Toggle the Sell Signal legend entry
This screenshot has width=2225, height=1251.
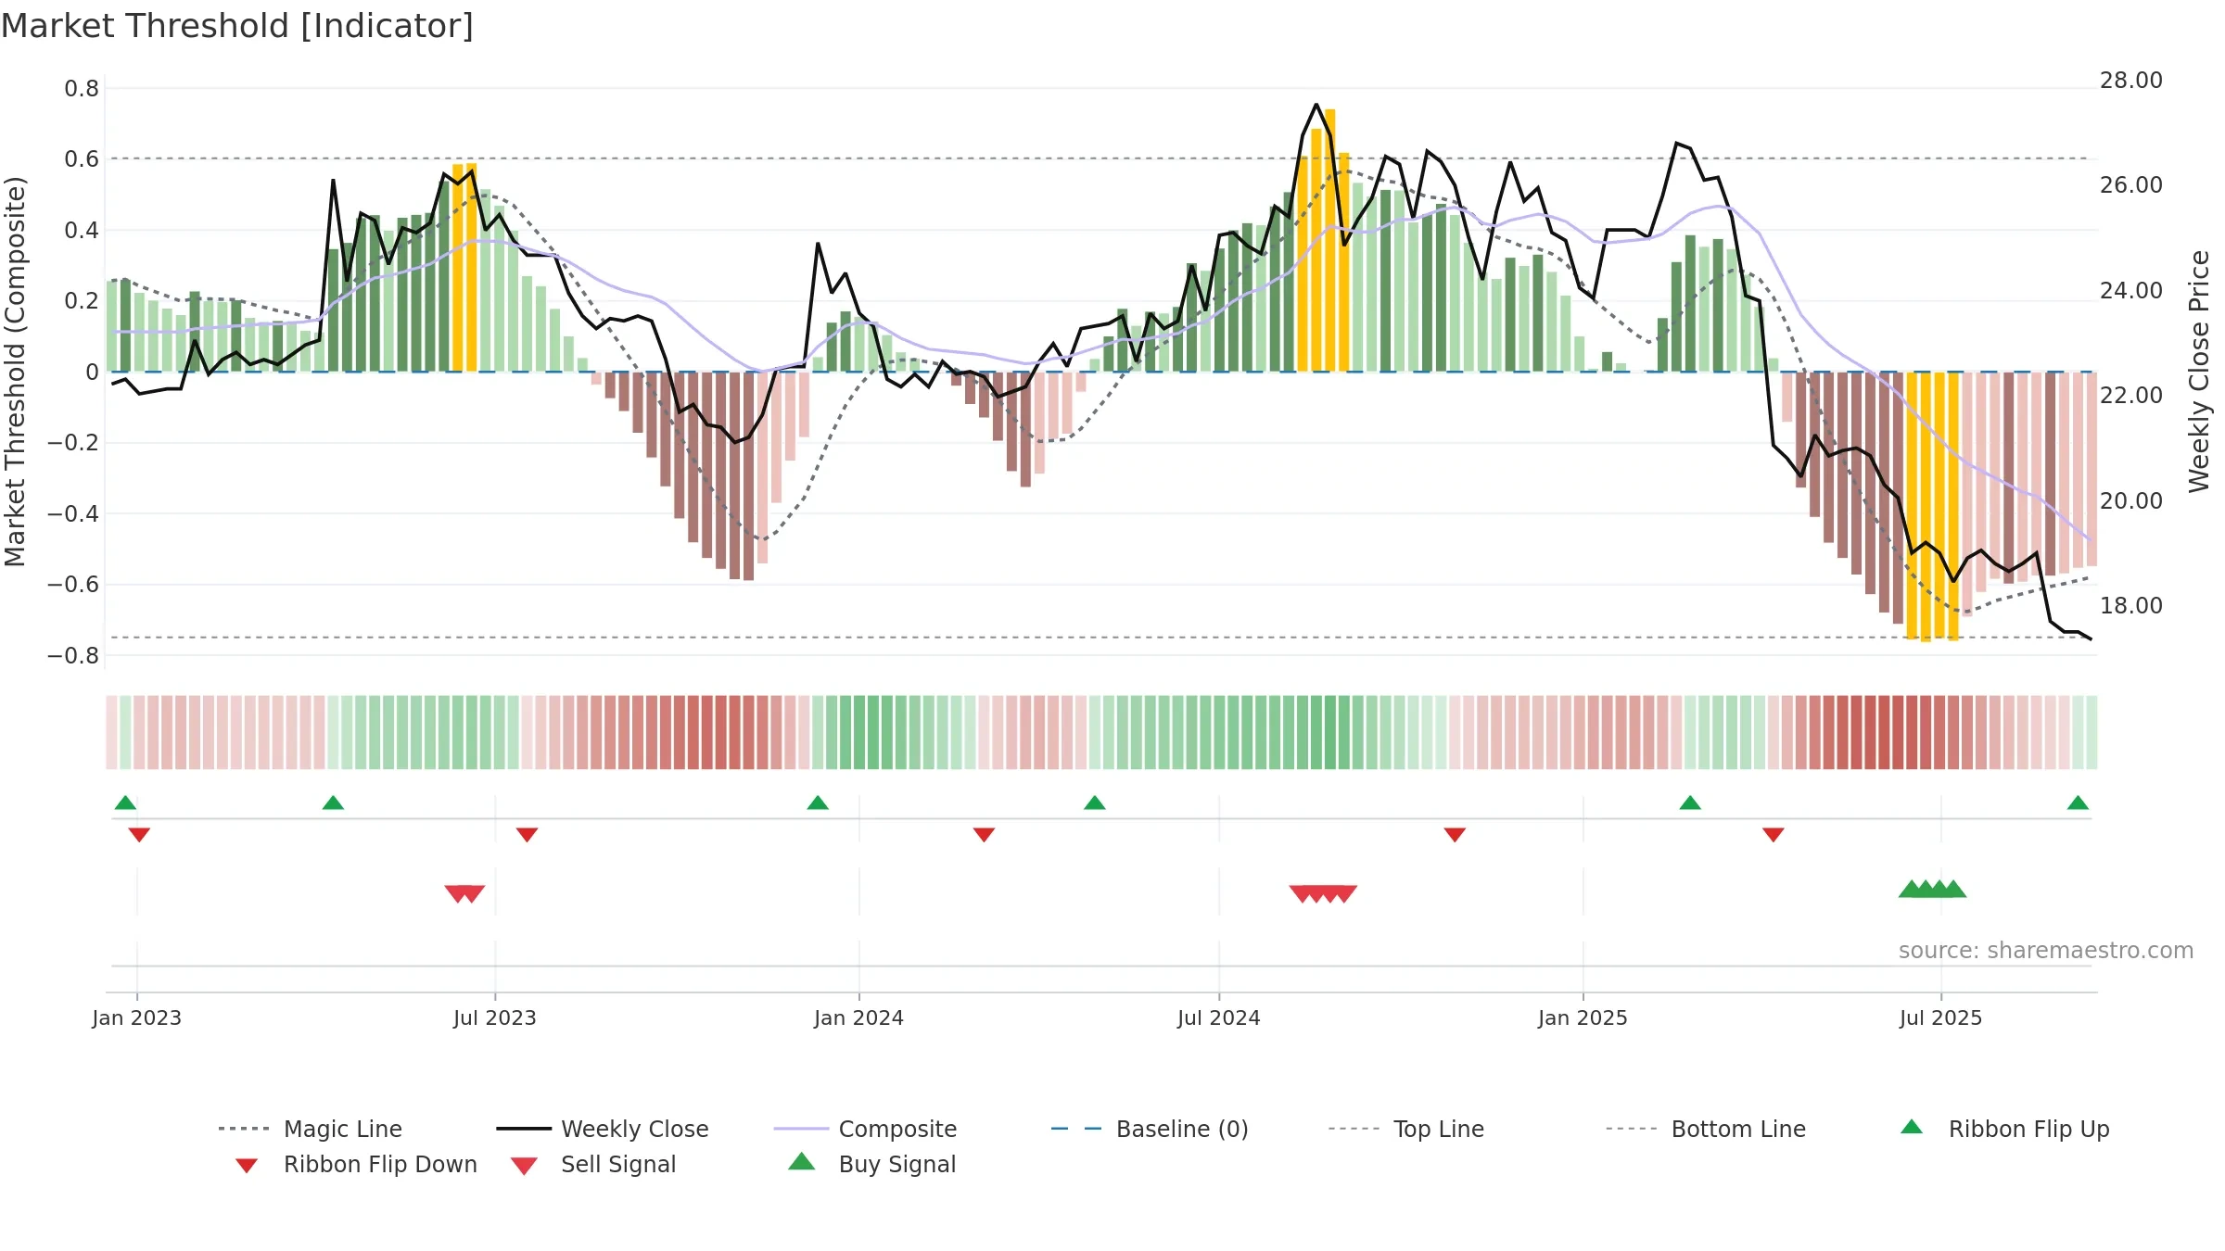(x=593, y=1164)
